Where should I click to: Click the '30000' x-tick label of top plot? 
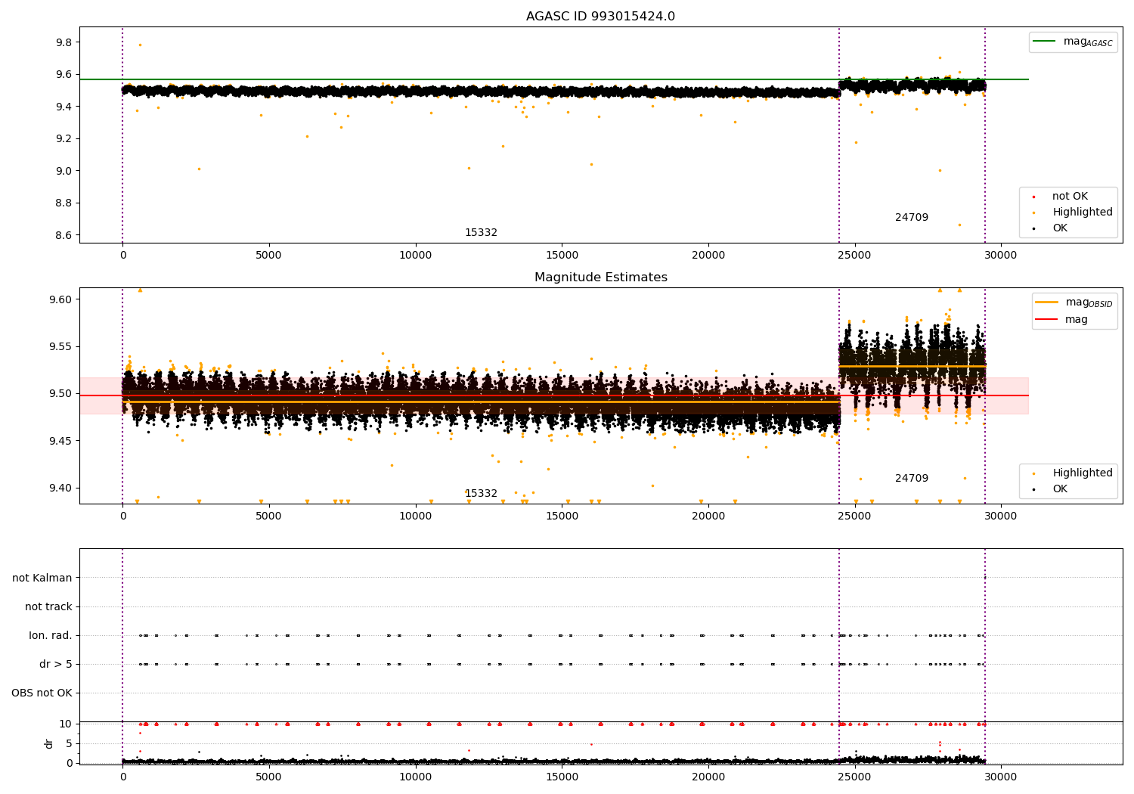coord(1001,256)
